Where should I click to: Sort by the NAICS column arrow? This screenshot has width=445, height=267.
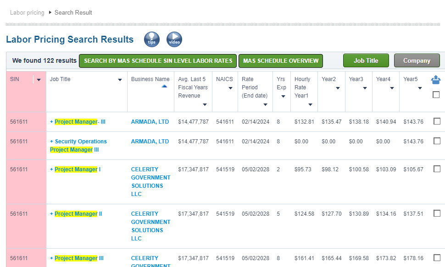(x=230, y=88)
